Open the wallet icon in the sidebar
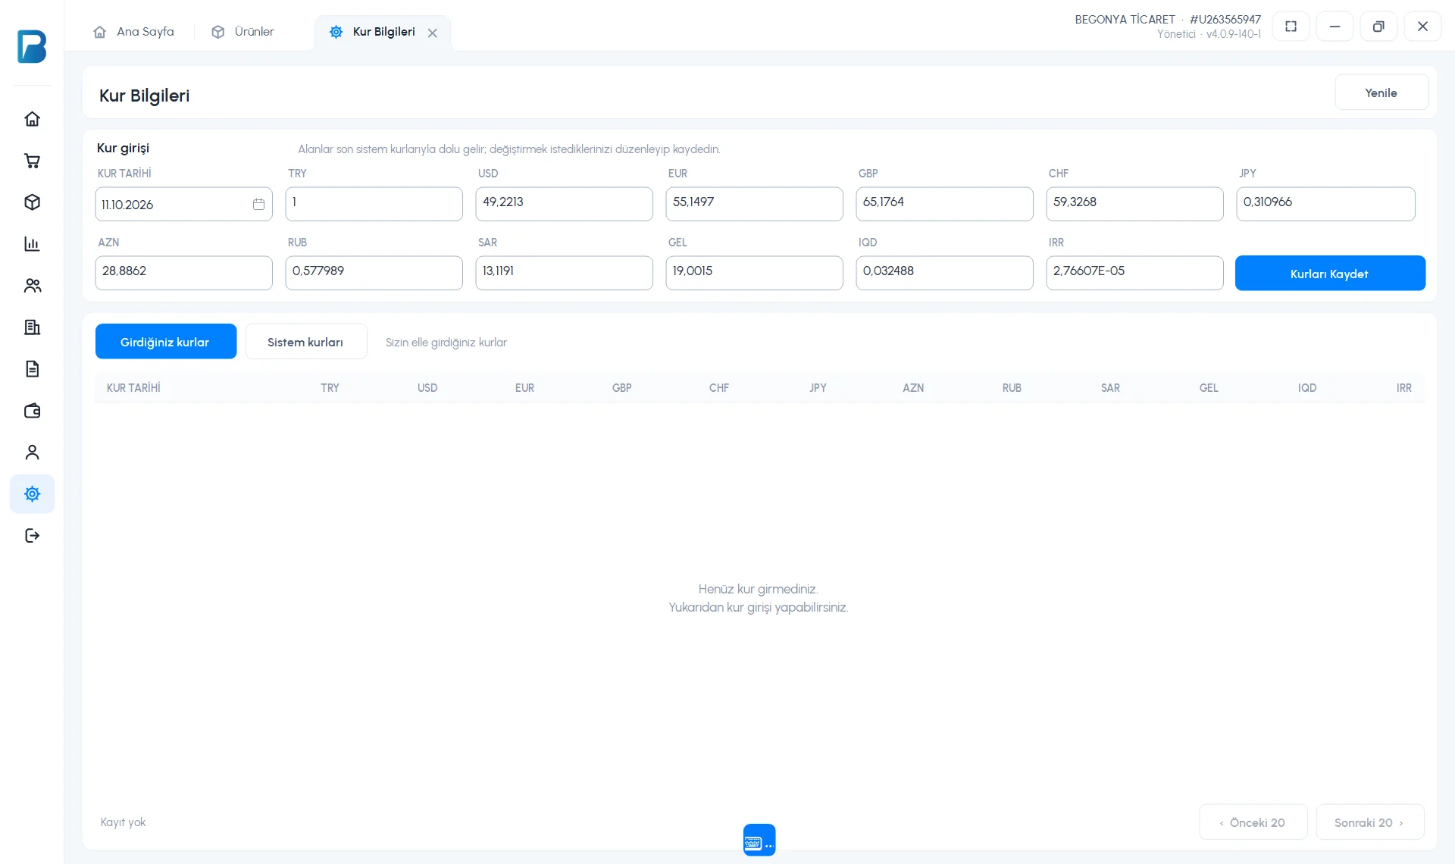1455x864 pixels. [32, 411]
